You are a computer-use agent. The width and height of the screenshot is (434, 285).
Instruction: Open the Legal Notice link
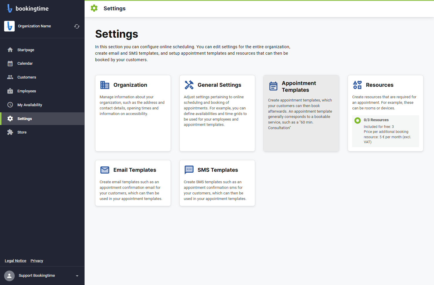click(x=16, y=261)
